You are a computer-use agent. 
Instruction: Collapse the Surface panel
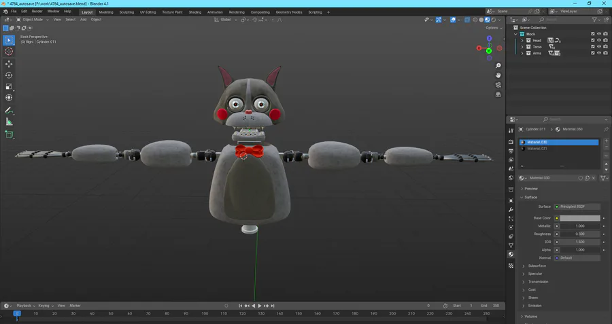coord(530,197)
